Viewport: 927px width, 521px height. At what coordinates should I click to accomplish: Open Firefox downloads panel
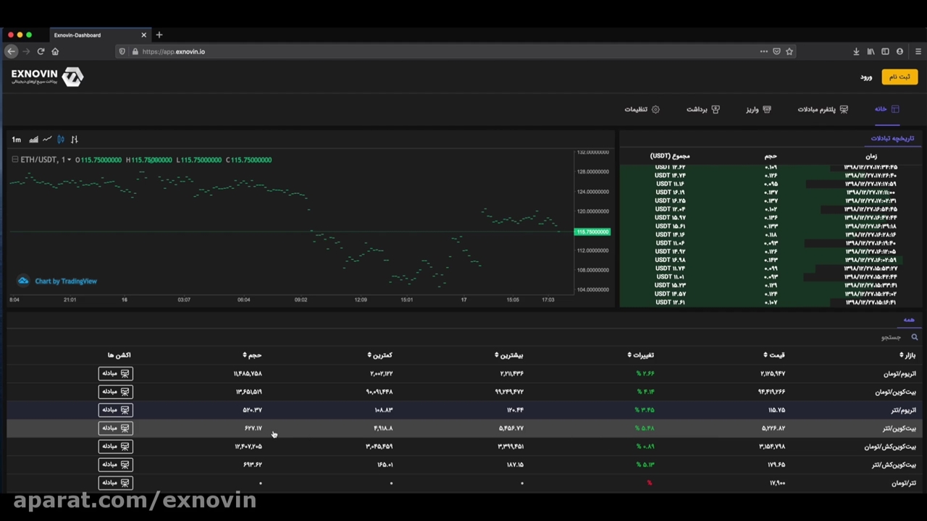pos(856,51)
